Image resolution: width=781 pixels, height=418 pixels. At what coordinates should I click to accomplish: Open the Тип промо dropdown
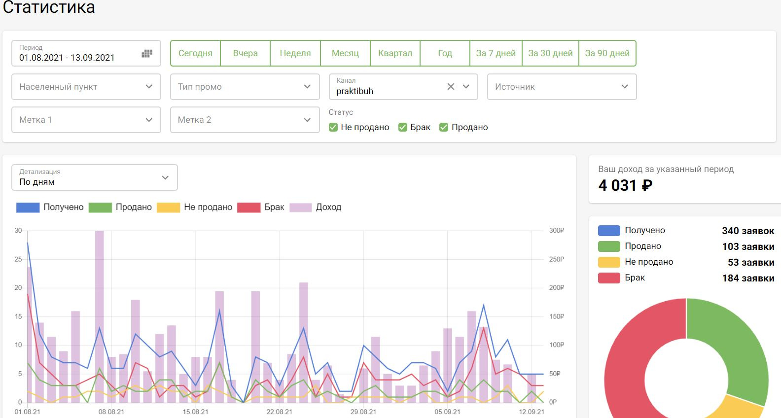tap(245, 87)
